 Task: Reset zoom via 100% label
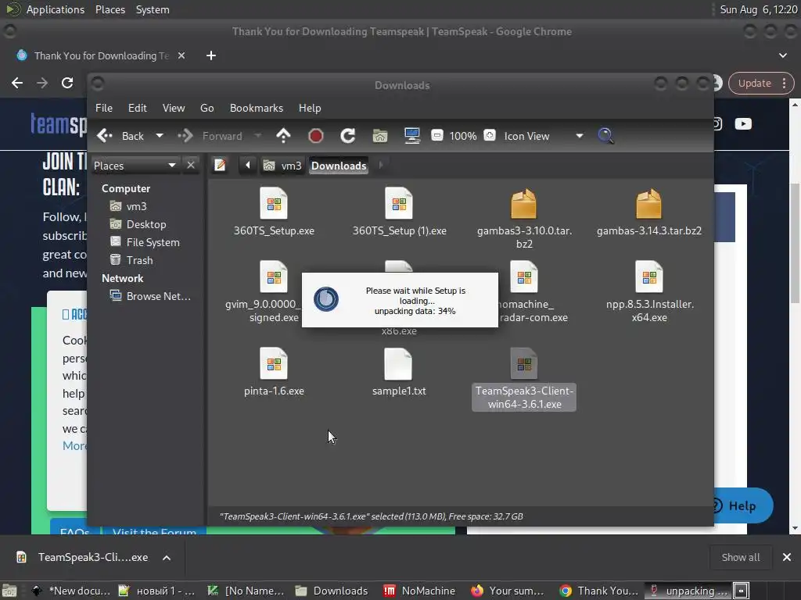(x=463, y=136)
